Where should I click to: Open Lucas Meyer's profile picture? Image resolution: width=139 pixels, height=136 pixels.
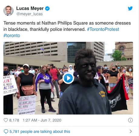pyautogui.click(x=8, y=11)
